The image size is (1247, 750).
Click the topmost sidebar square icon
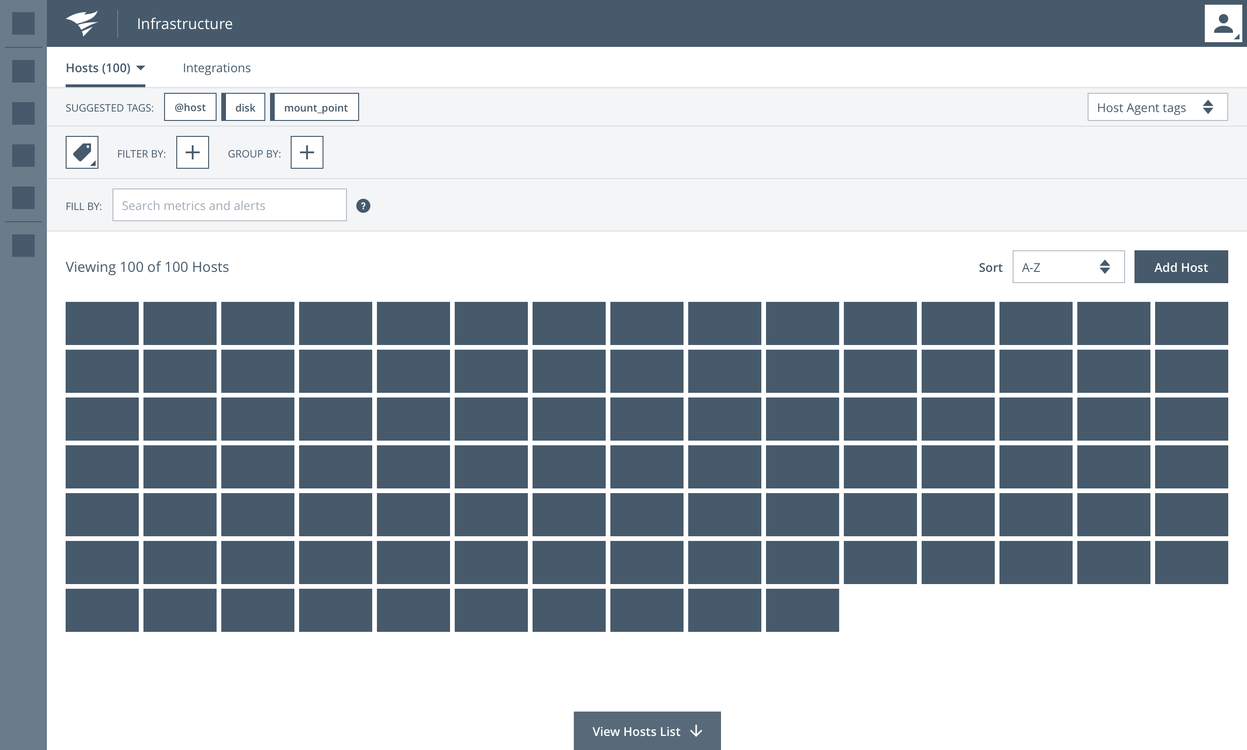point(23,23)
